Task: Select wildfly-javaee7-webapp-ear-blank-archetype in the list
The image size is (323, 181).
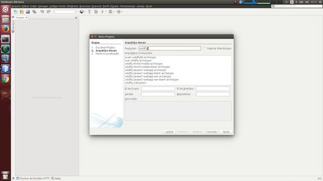Action: tap(152, 79)
